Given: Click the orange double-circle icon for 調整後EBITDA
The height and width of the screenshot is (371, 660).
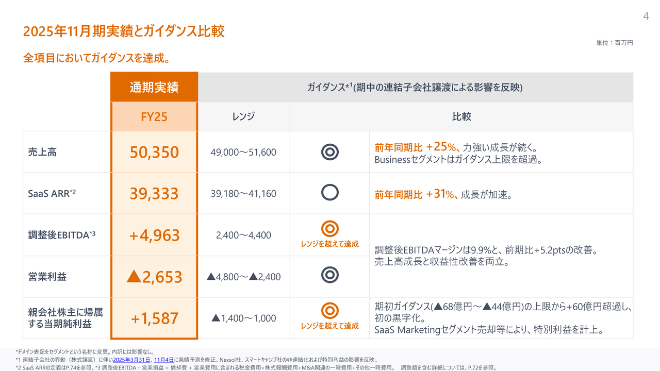Looking at the screenshot, I should click(330, 228).
